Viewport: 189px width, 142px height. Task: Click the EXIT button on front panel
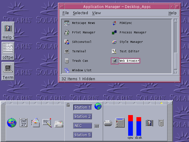tap(97, 126)
